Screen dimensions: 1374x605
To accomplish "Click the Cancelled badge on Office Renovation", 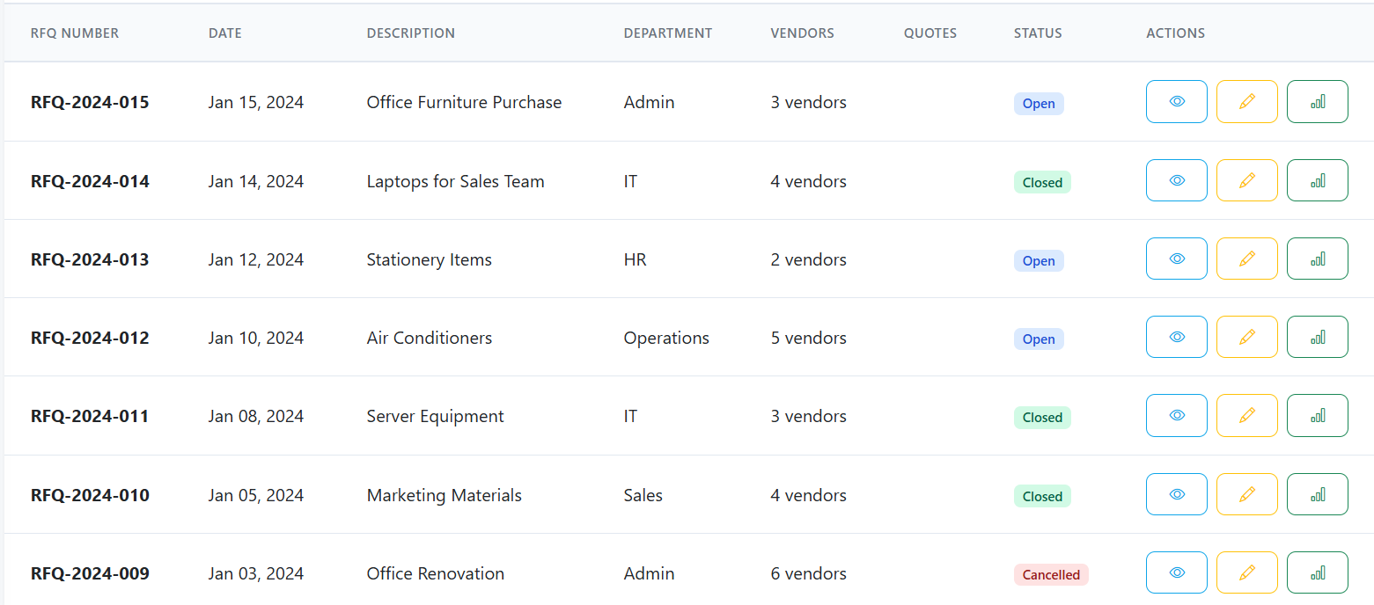I will click(1051, 575).
